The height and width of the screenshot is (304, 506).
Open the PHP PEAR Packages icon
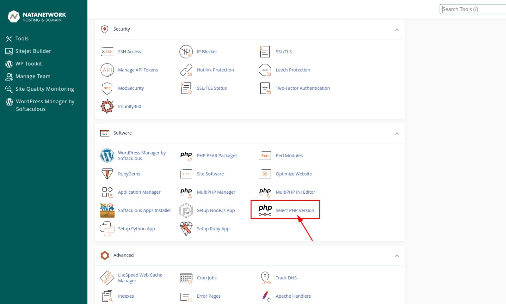pyautogui.click(x=186, y=155)
